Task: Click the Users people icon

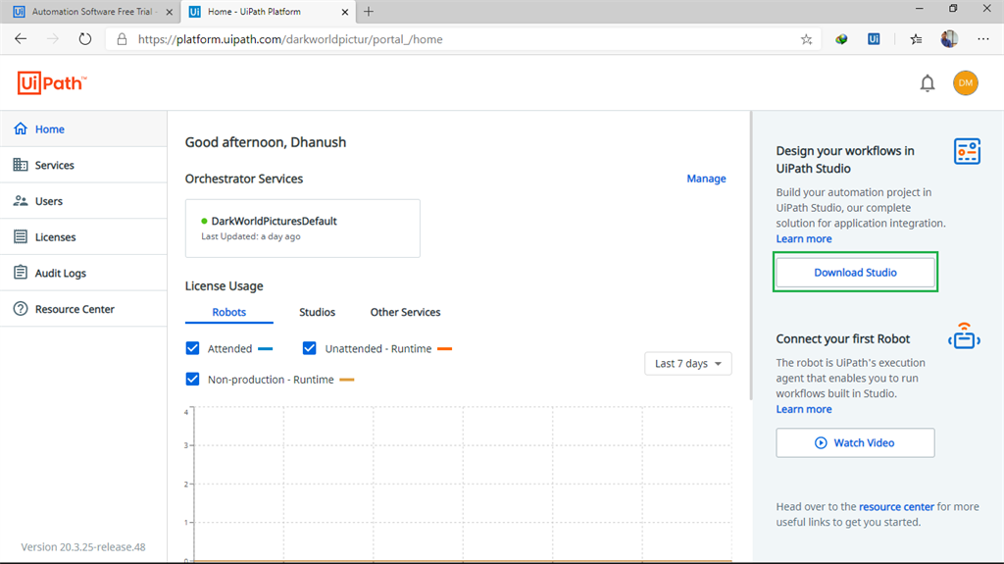Action: (x=21, y=201)
